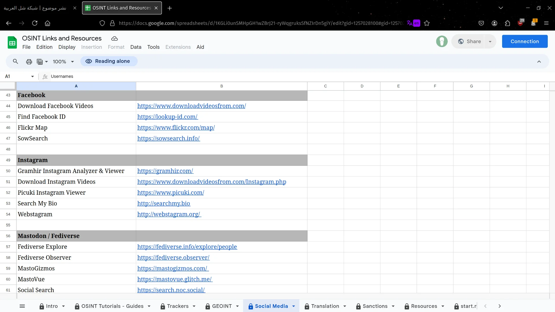
Task: Bookmark this page with the star icon
Action: point(427,23)
